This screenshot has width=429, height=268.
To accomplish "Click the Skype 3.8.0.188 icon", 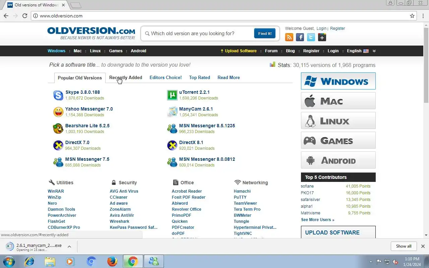I will (x=58, y=95).
